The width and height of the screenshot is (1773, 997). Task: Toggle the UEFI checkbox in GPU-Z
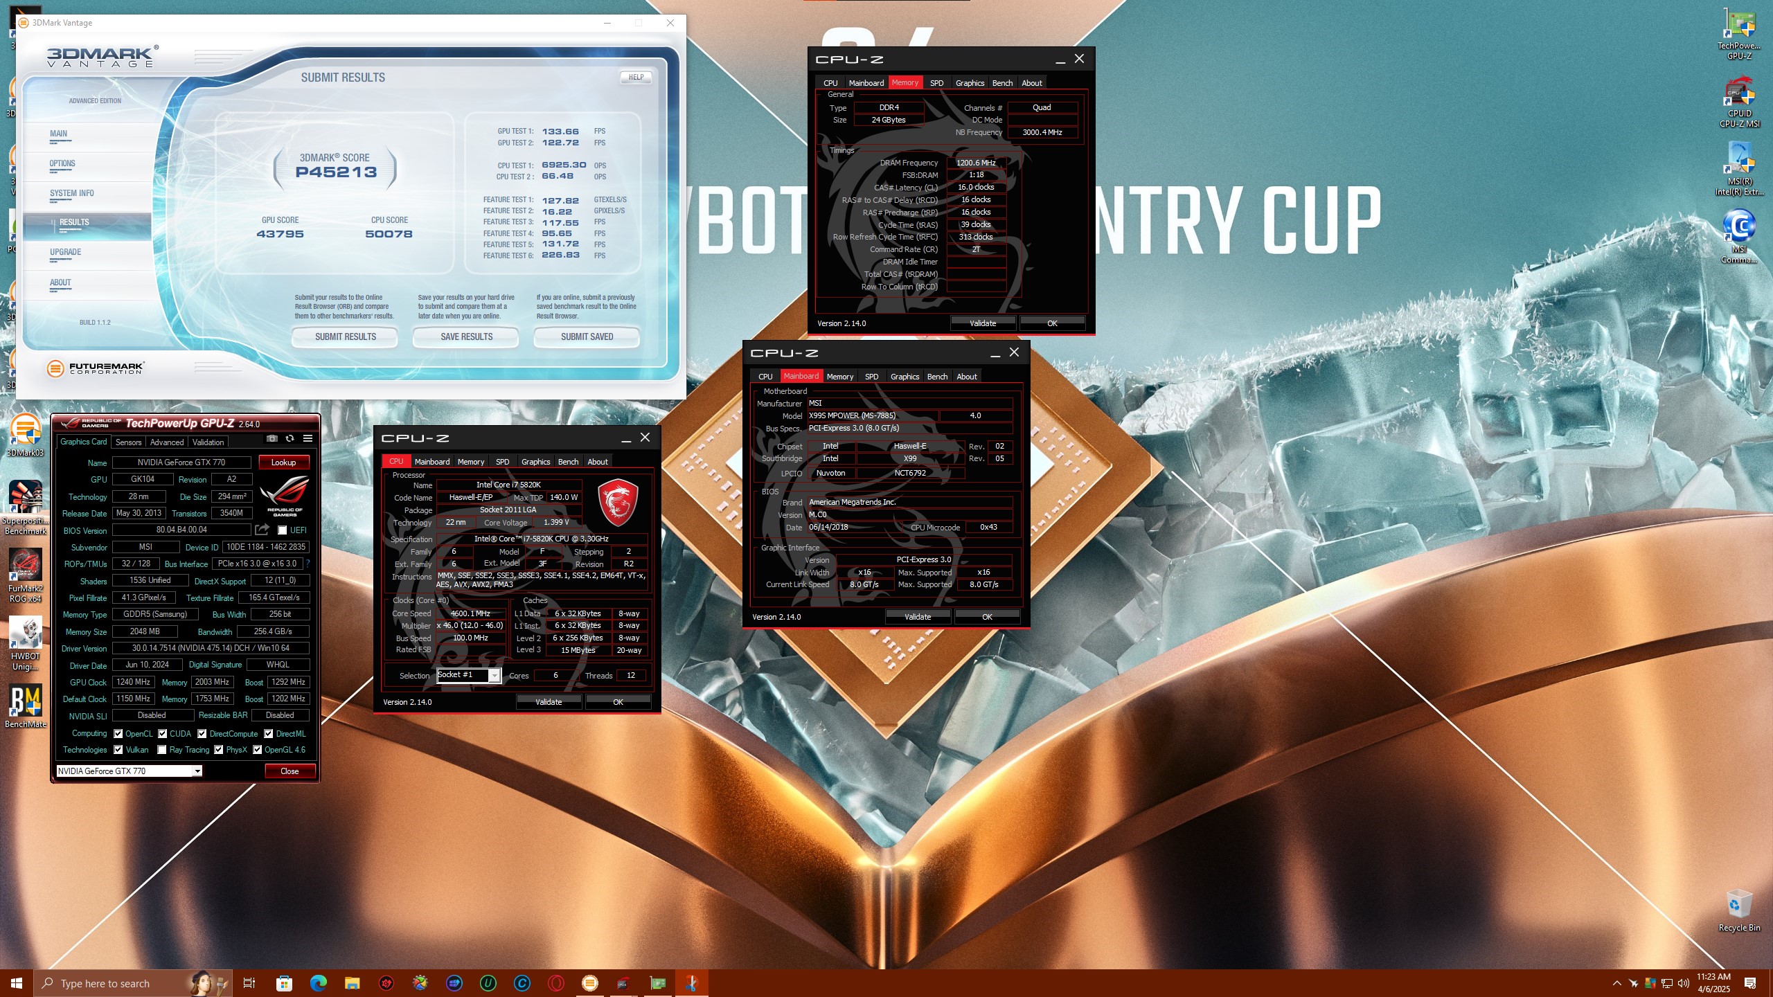pyautogui.click(x=282, y=530)
